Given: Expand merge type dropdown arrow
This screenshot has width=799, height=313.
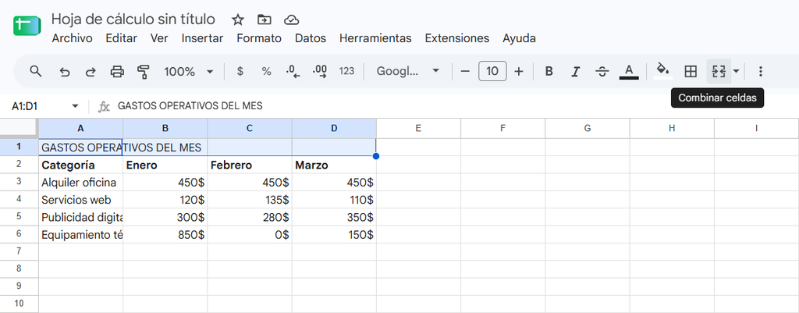Looking at the screenshot, I should pos(736,71).
